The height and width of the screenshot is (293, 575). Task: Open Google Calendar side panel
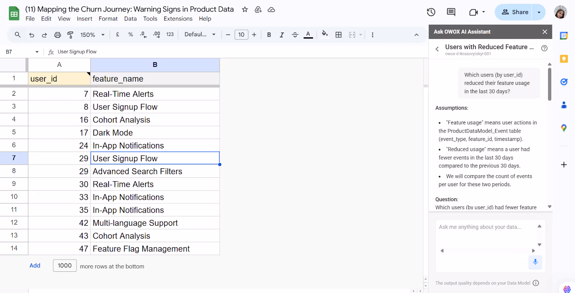click(564, 36)
